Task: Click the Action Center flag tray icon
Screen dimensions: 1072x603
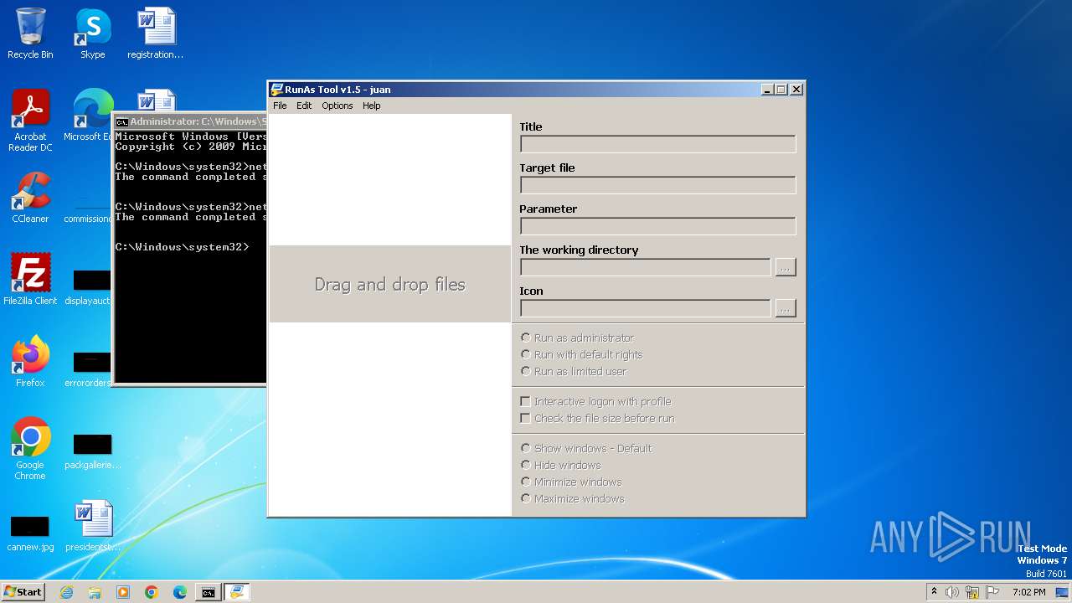Action: tap(992, 592)
